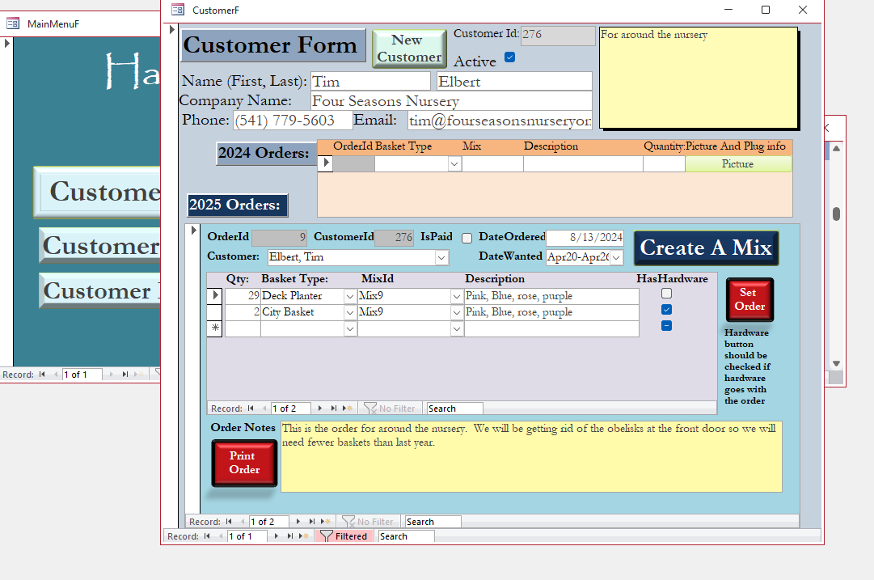Click the record selector arrow beside OrderId 9

pyautogui.click(x=192, y=231)
